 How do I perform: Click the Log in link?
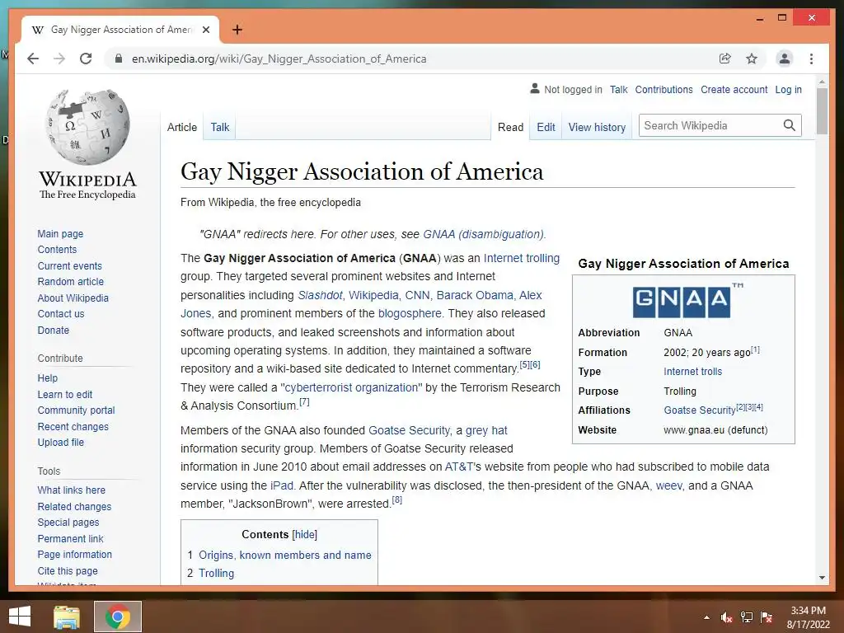click(788, 89)
